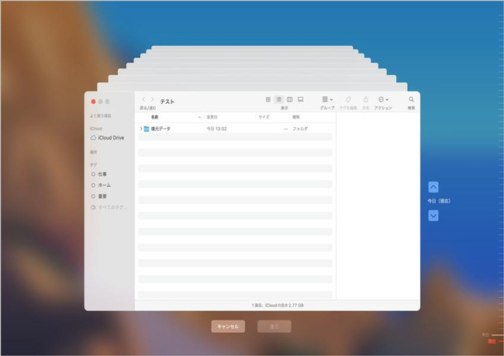Open the Group (グループ) dropdown

[x=327, y=99]
